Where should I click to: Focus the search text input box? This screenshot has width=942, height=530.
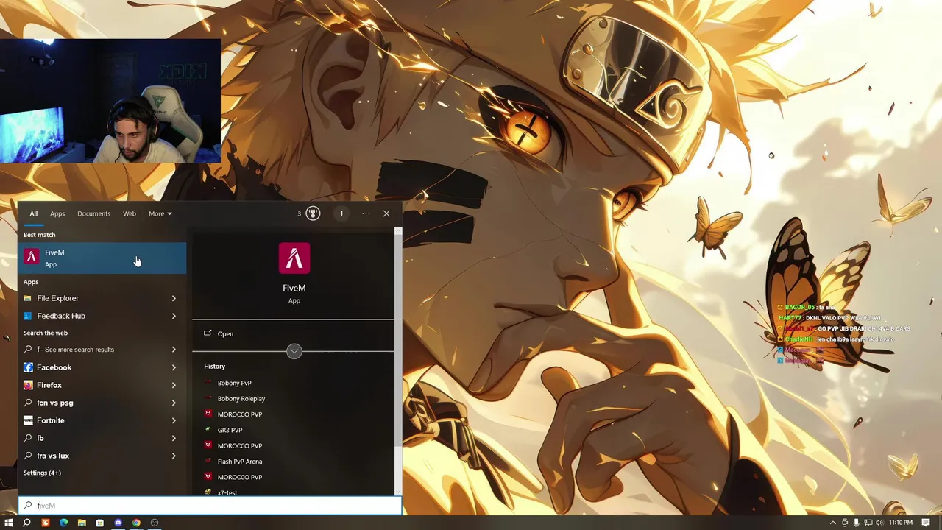tap(210, 506)
